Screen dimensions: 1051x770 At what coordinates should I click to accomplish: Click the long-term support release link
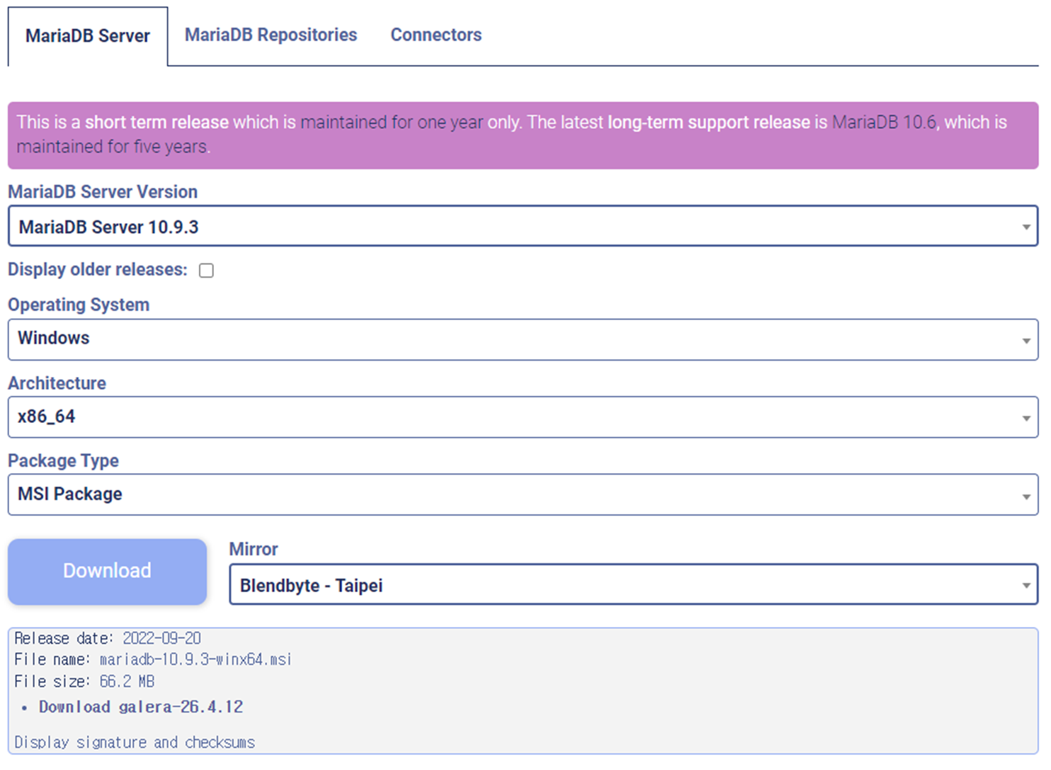[x=708, y=123]
